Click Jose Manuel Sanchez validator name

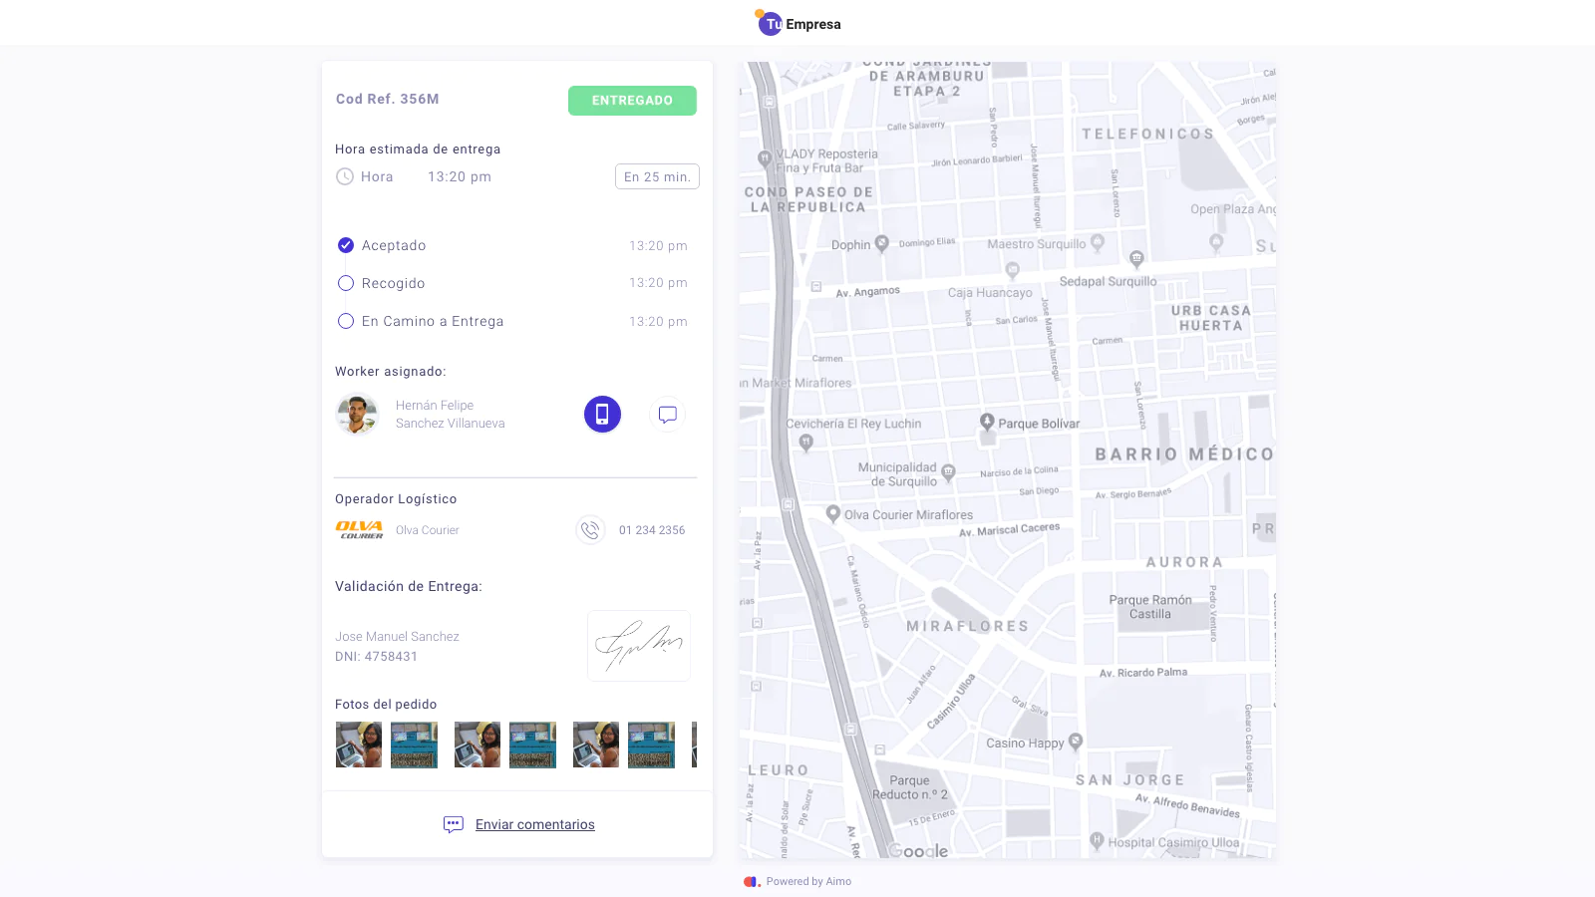click(397, 636)
